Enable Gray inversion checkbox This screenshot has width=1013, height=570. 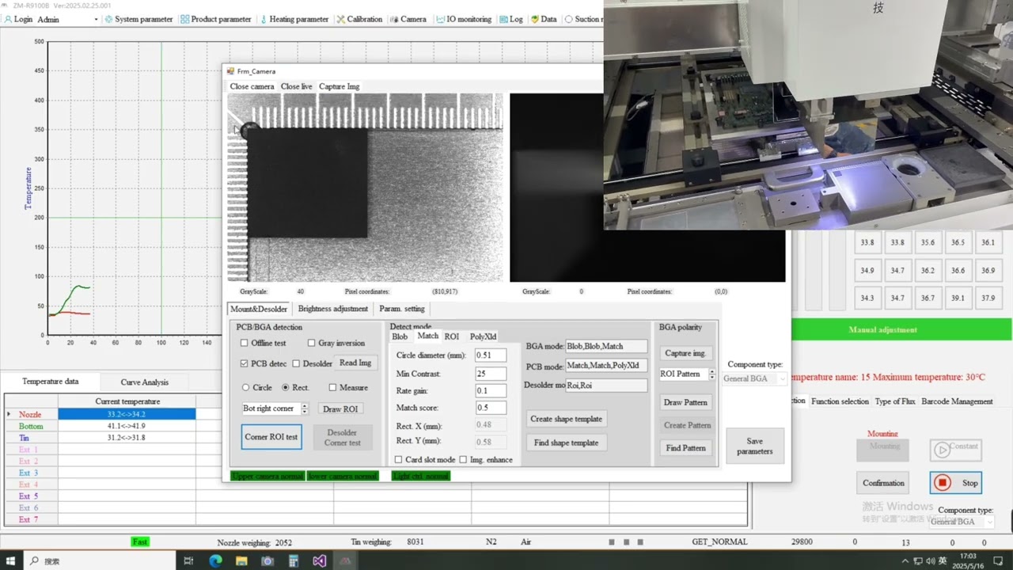pos(311,343)
